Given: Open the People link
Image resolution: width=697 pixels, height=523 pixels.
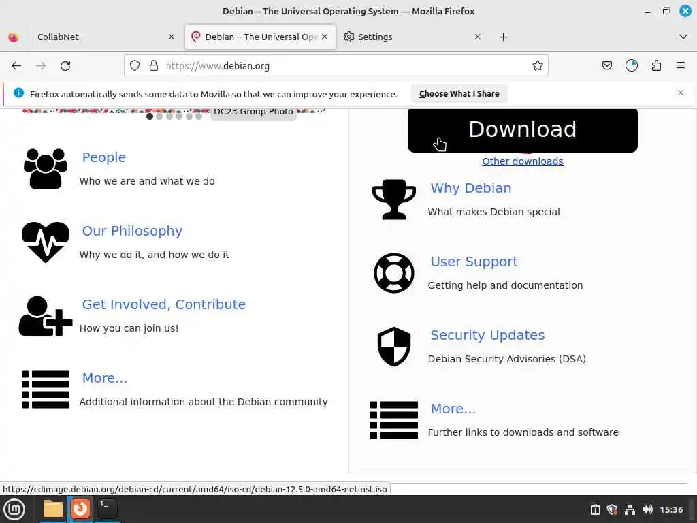Looking at the screenshot, I should point(104,157).
